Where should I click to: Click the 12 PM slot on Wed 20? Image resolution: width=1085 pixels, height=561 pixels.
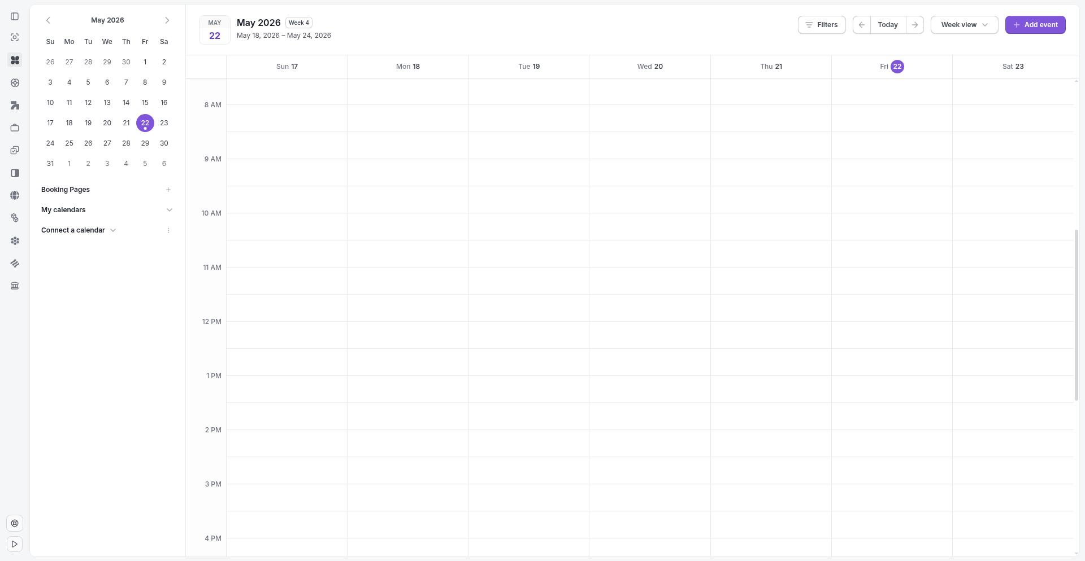point(650,335)
